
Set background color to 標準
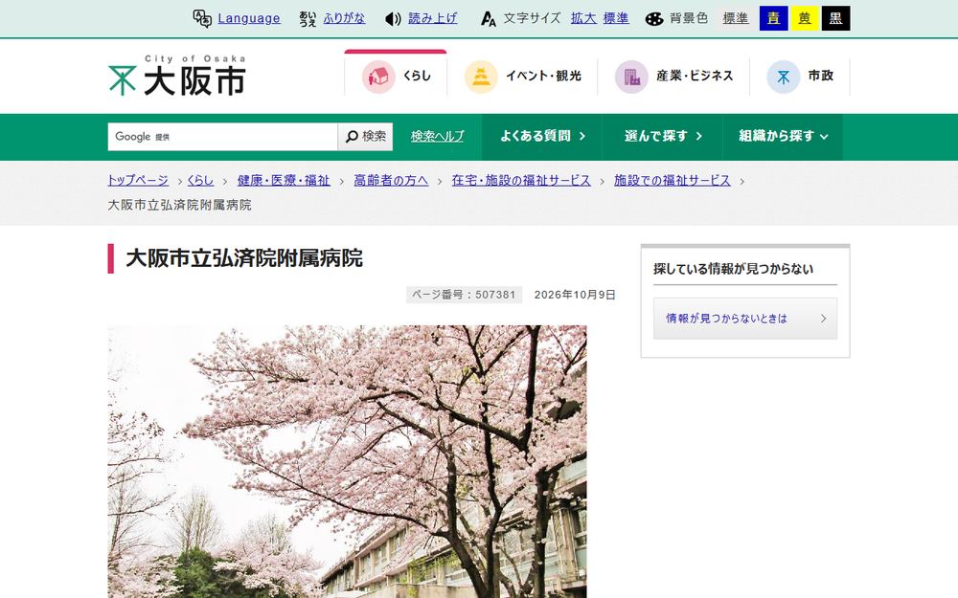click(736, 18)
